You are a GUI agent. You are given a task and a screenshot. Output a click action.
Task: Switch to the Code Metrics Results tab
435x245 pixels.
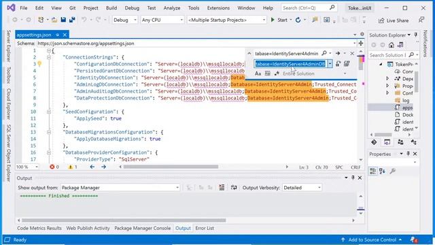point(39,229)
